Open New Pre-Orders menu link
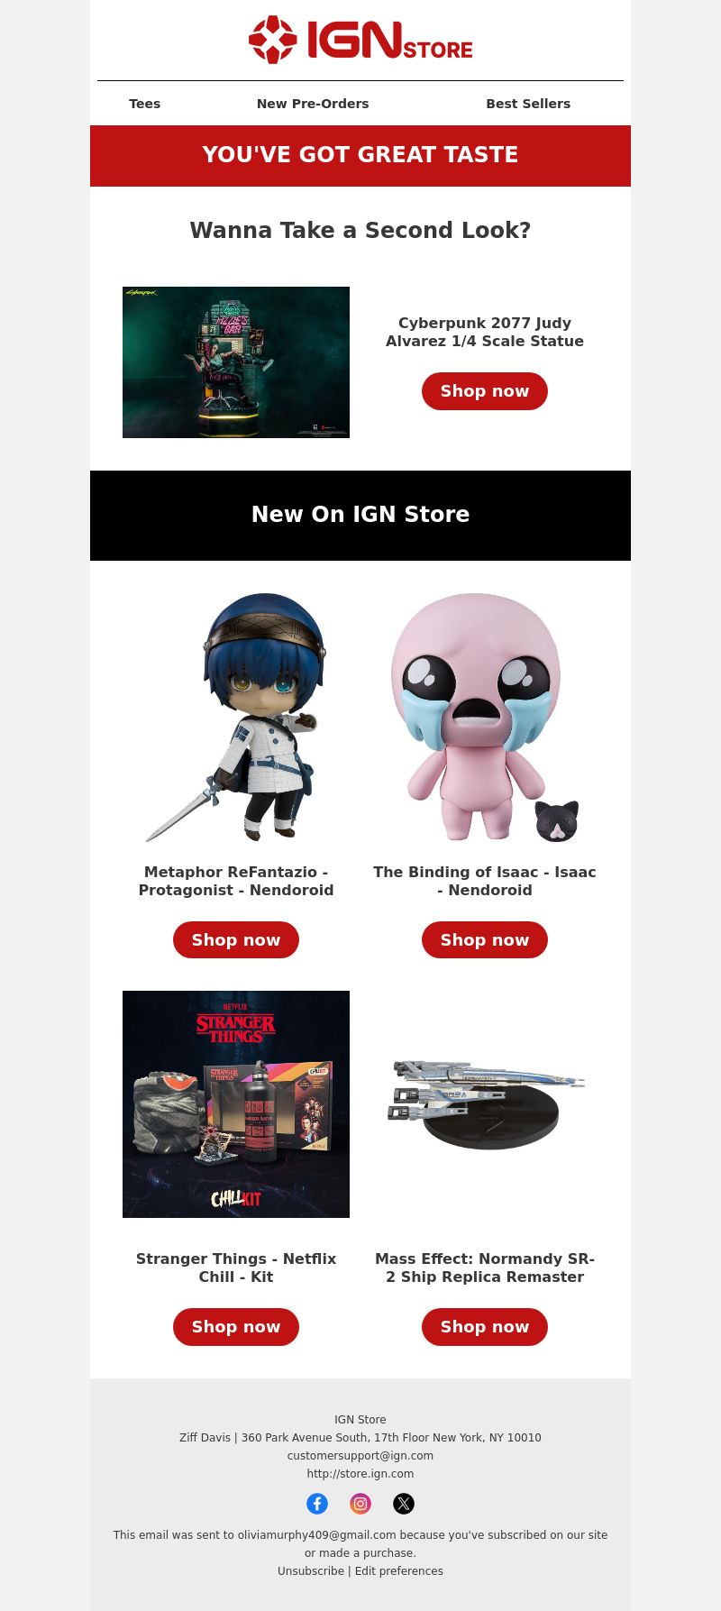 tap(313, 104)
